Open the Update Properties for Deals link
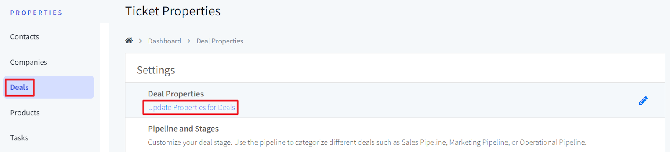 (191, 107)
